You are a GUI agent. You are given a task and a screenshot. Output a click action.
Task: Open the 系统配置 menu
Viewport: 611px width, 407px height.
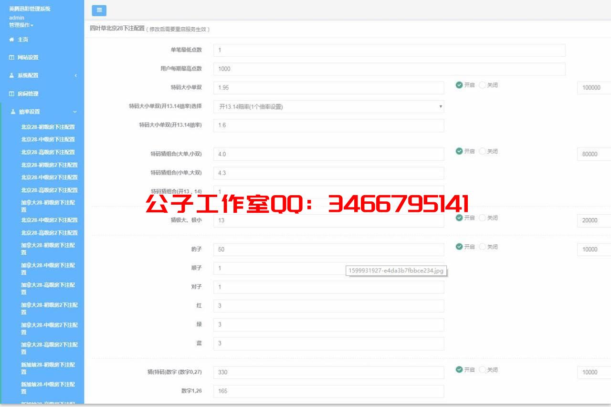pos(28,75)
